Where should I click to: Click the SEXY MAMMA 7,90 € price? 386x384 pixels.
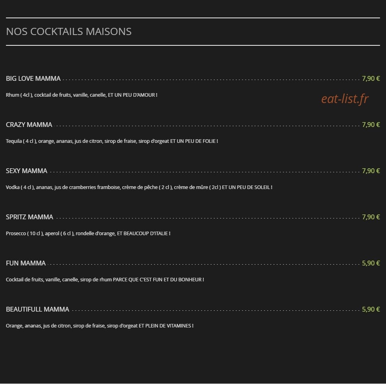tap(371, 171)
